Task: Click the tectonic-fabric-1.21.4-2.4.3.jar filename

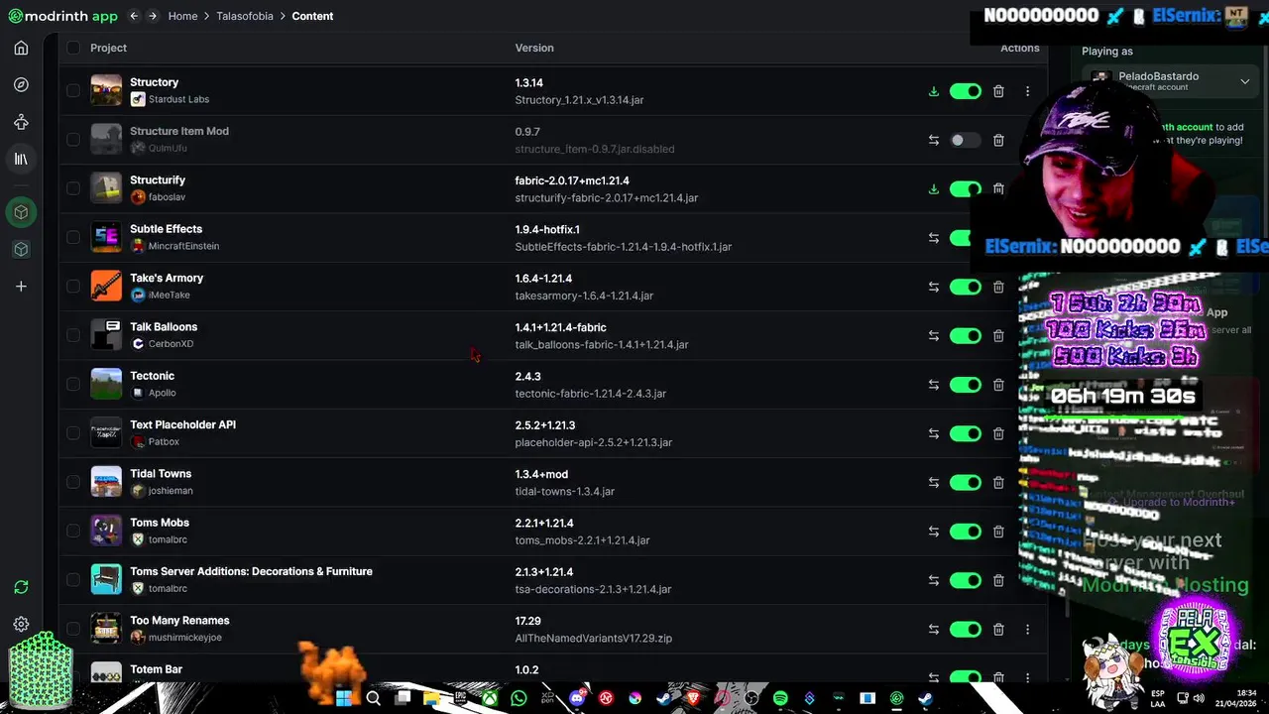Action: pos(591,394)
